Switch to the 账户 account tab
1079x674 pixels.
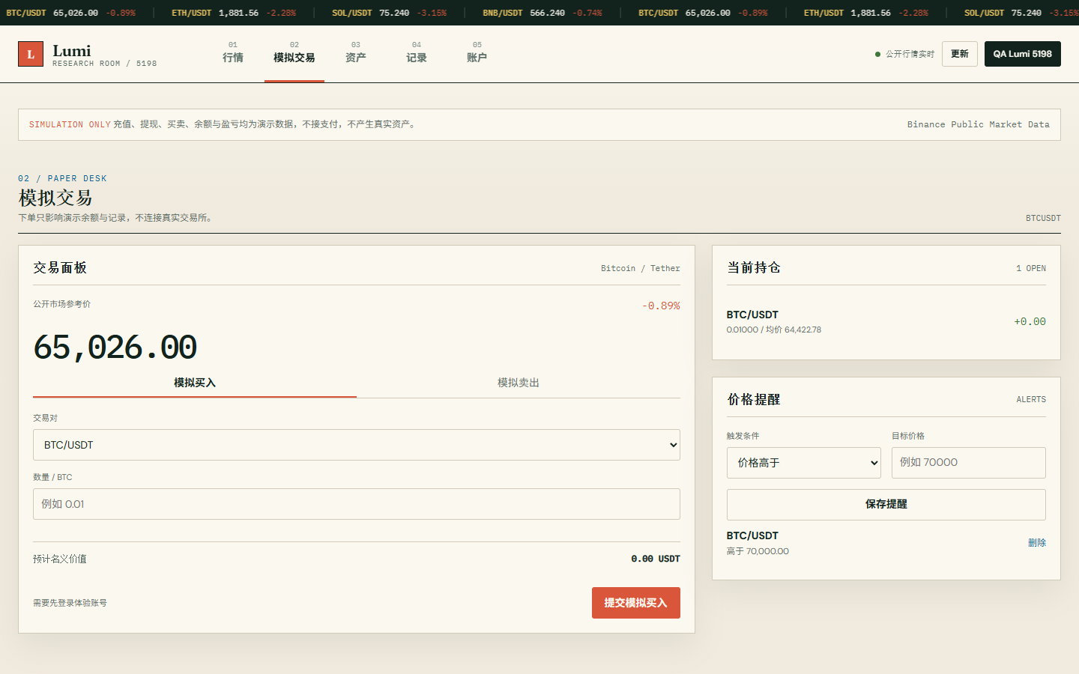477,53
